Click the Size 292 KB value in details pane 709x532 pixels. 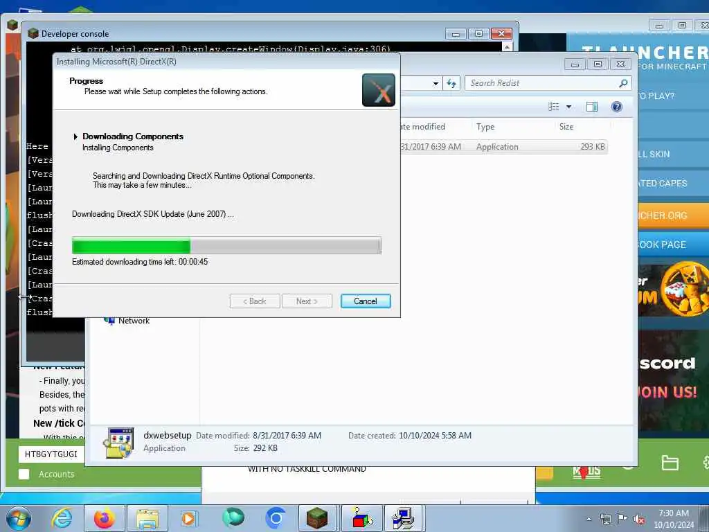pyautogui.click(x=265, y=448)
